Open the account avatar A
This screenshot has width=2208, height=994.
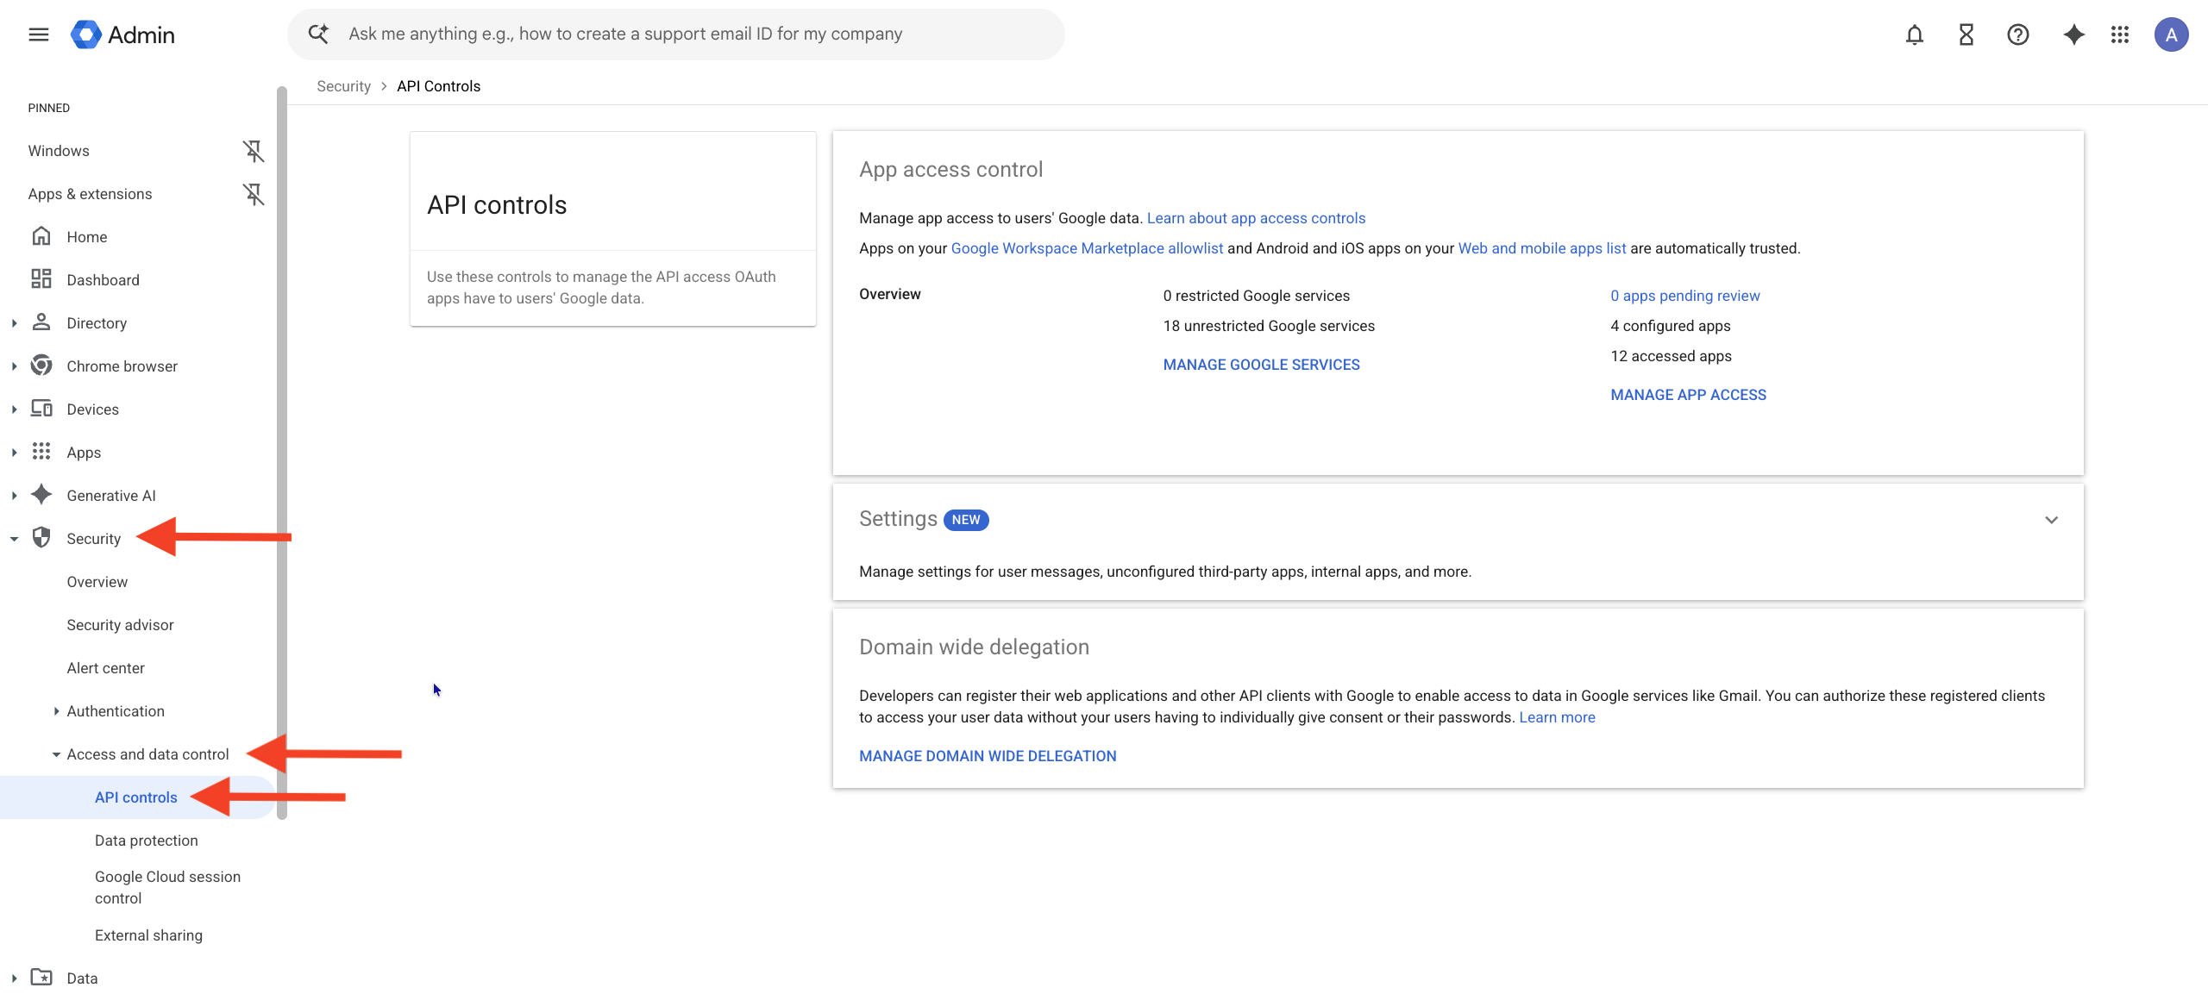2171,34
